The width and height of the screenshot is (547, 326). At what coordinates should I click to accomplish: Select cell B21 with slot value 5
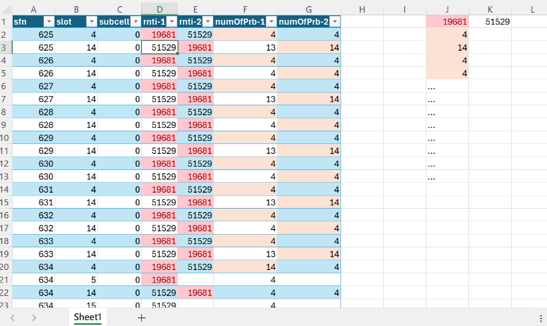click(x=76, y=280)
